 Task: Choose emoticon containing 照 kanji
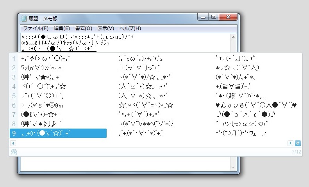coord(240,96)
